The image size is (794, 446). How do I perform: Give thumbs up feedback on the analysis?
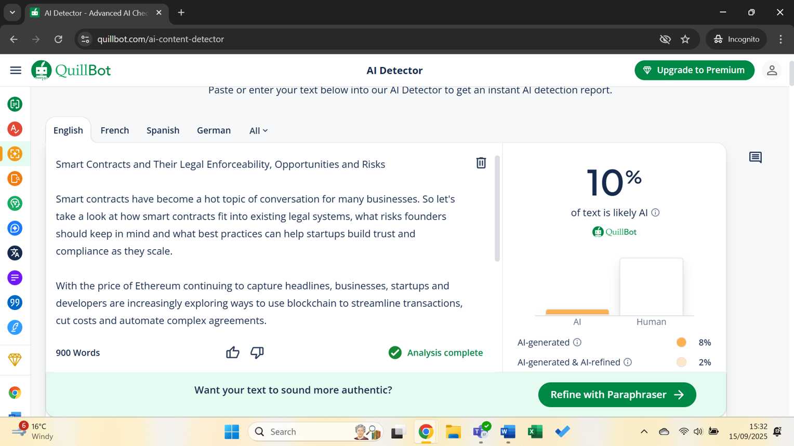point(232,353)
